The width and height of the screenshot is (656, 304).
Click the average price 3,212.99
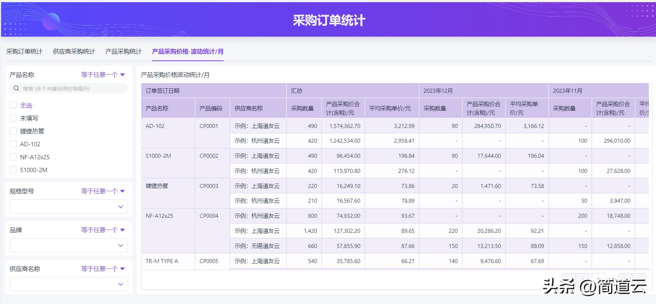(404, 126)
